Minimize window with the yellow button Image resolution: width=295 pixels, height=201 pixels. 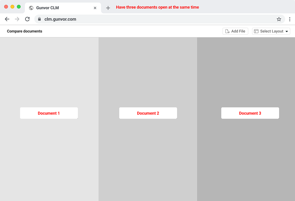[x=12, y=7]
